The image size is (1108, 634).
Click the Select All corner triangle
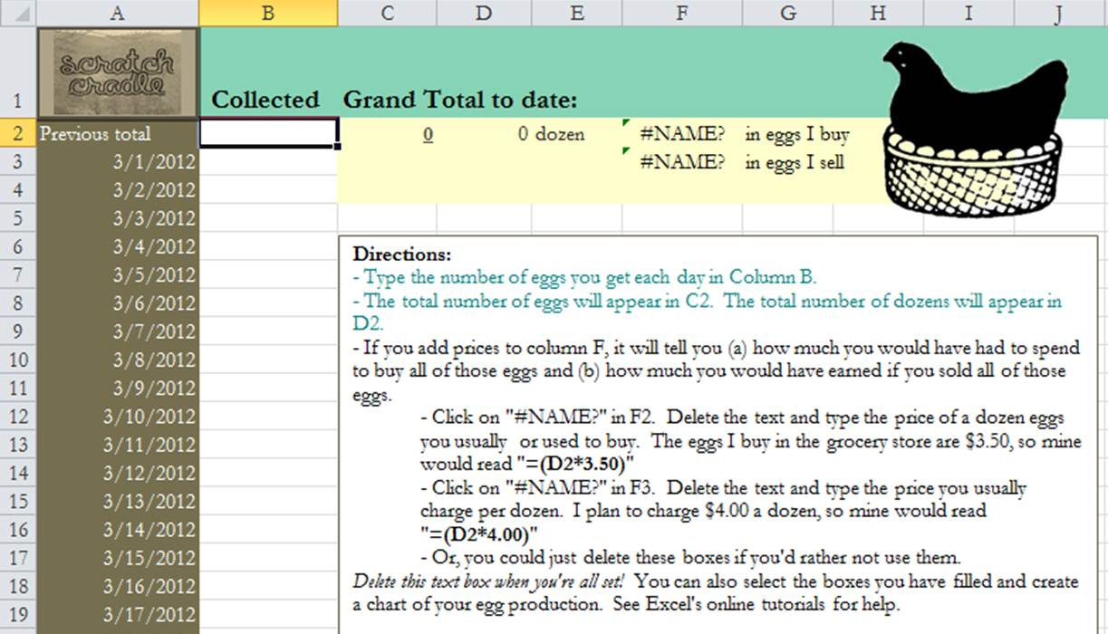(x=18, y=13)
